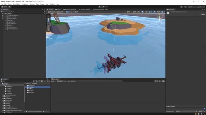Click the Hierarchy add (+) button
This screenshot has height=115, width=206.
click(2, 11)
